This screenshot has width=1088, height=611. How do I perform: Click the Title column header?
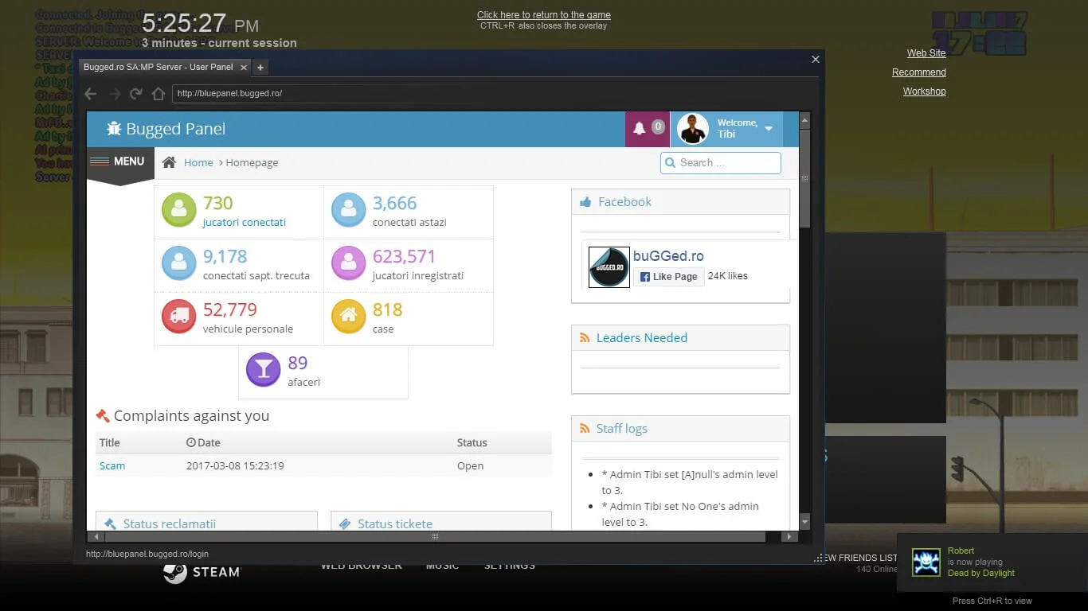[110, 442]
